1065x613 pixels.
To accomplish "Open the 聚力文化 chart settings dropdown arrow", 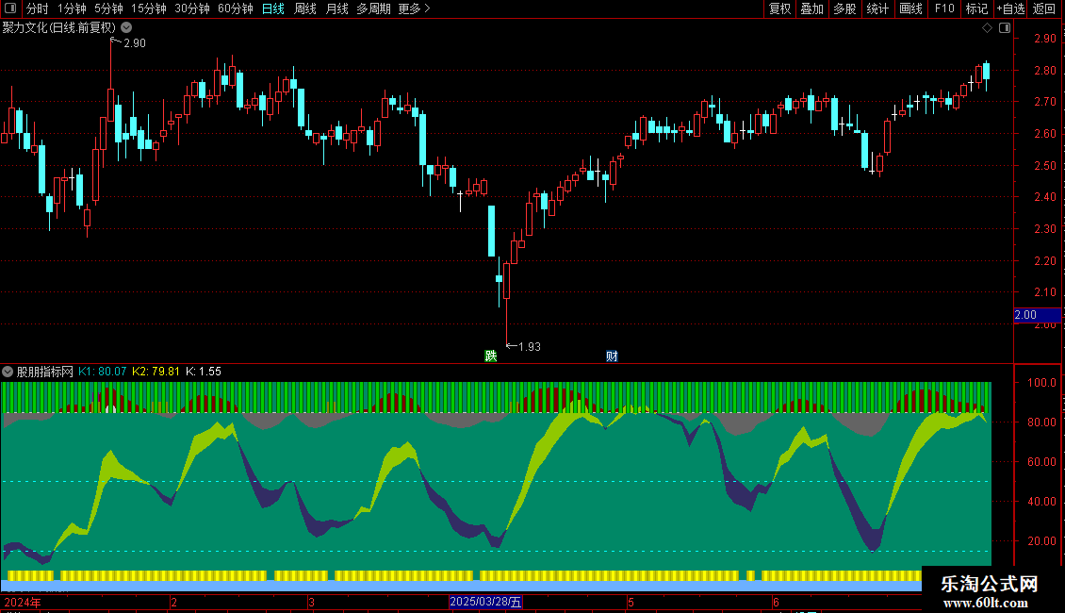I will (126, 28).
